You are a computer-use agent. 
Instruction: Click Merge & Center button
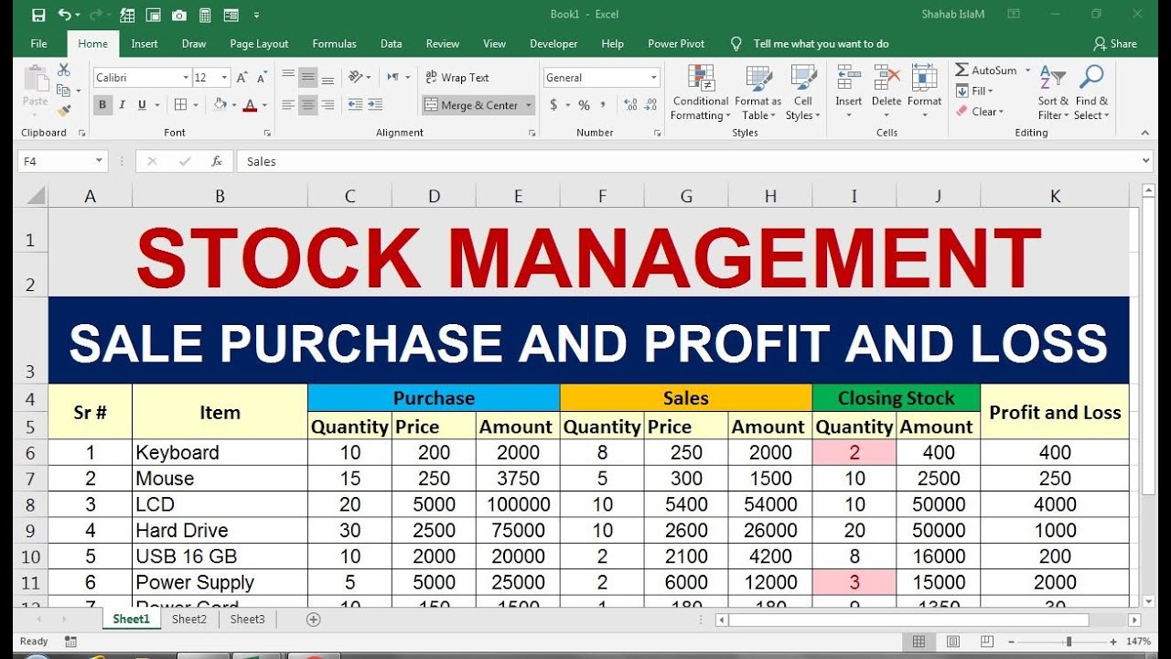472,105
